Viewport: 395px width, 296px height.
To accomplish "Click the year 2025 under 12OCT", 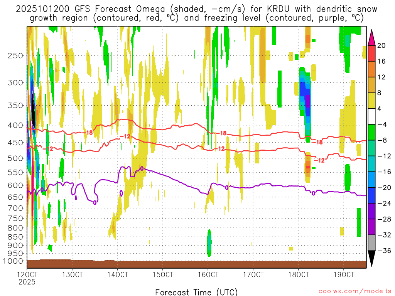I will click(27, 282).
